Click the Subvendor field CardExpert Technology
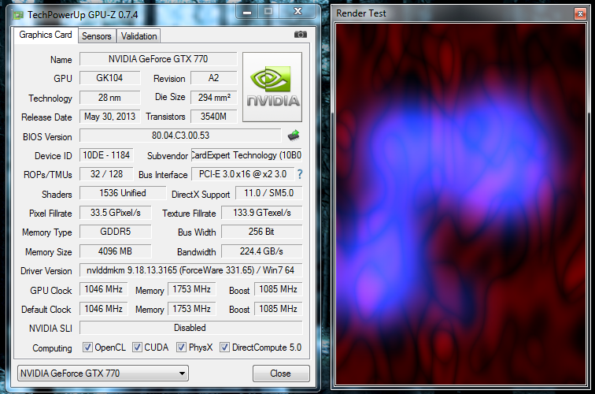Viewport: 595px width, 394px height. pos(246,155)
